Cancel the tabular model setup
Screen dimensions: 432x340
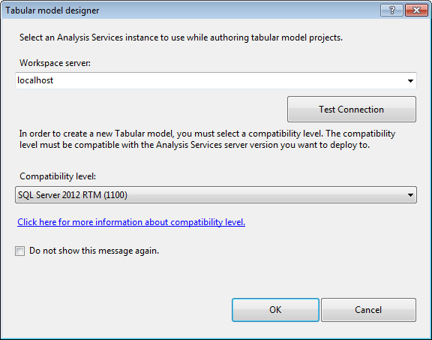point(368,310)
